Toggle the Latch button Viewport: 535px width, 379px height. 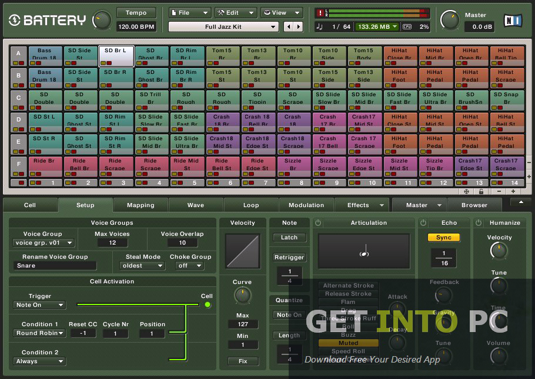point(289,238)
